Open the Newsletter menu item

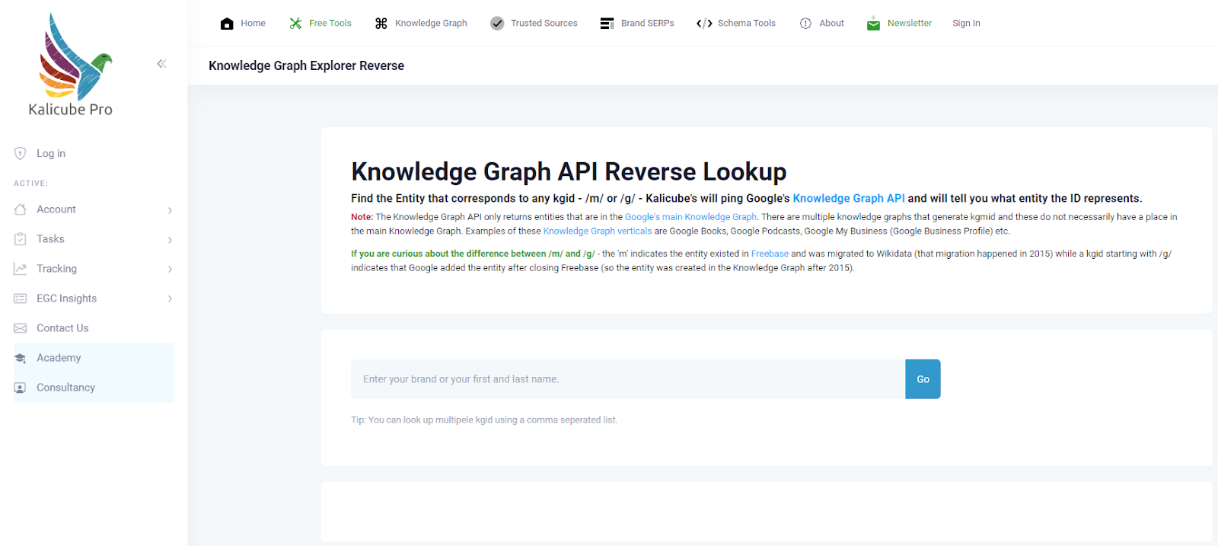[909, 24]
